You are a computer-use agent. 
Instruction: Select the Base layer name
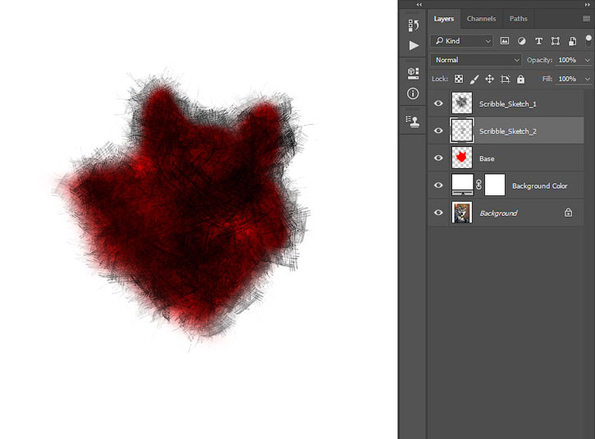click(x=487, y=158)
